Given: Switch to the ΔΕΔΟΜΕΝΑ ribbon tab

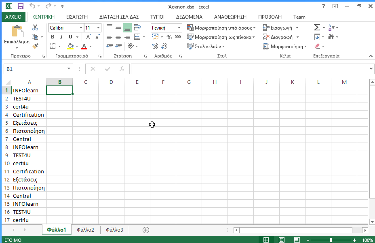Looking at the screenshot, I should coord(189,17).
